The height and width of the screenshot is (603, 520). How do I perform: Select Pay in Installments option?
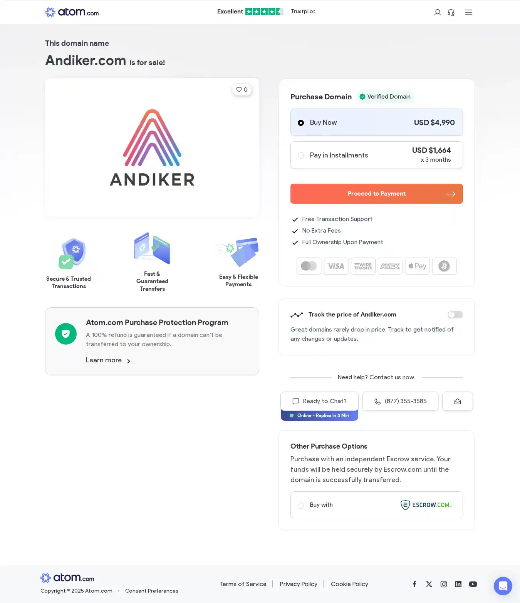tap(376, 155)
